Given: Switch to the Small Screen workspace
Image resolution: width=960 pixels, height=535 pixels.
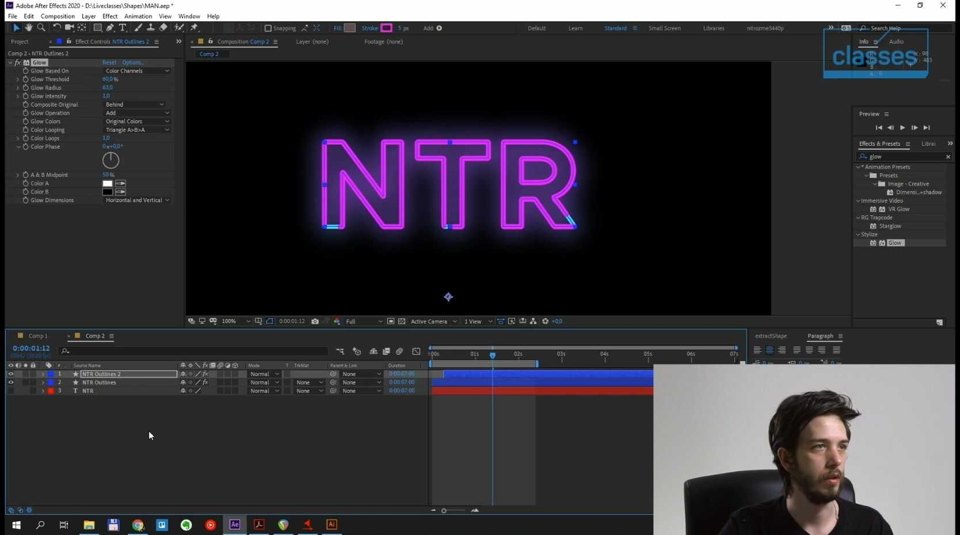Looking at the screenshot, I should 665,28.
